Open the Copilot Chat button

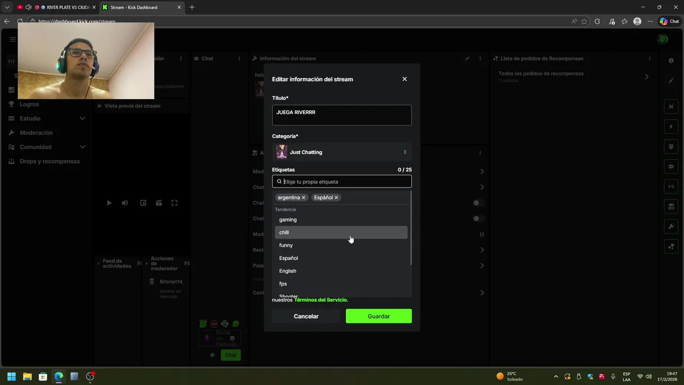(x=669, y=21)
